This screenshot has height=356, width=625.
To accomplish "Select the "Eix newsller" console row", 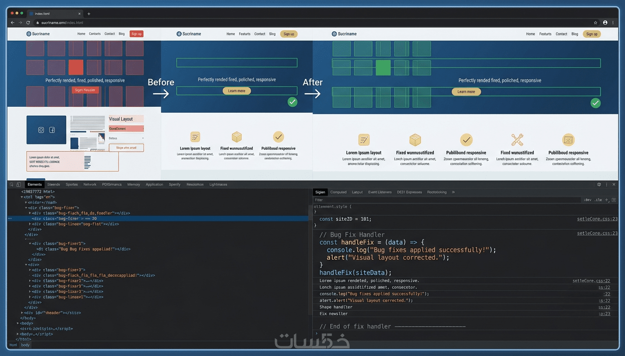I will pos(466,314).
